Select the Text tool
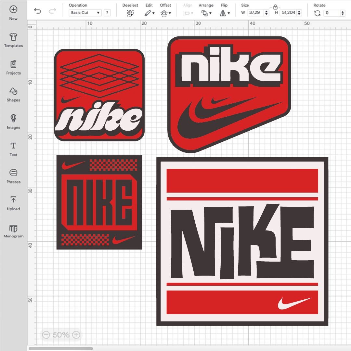The height and width of the screenshot is (351, 351). (x=13, y=149)
